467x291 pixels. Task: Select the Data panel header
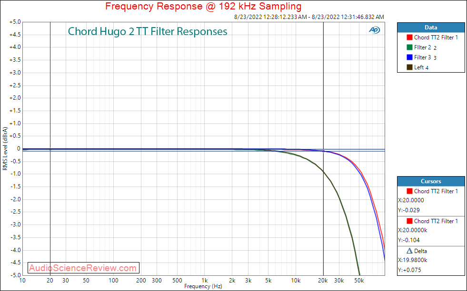click(x=431, y=28)
